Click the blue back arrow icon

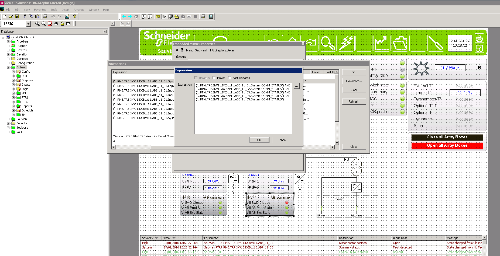tap(124, 17)
